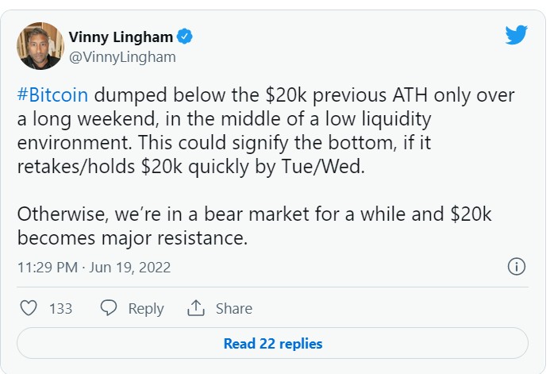Click the Jun 19, 2022 date
This screenshot has height=374, width=550.
pyautogui.click(x=130, y=268)
